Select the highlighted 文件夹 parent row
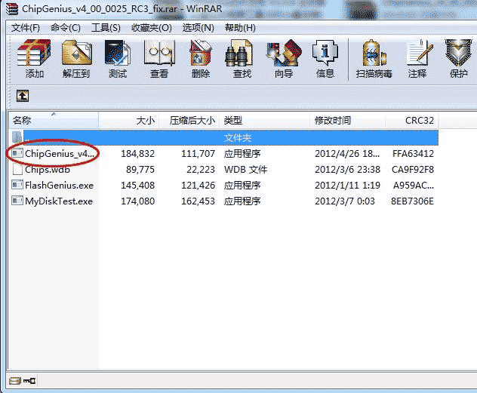The image size is (477, 393). pyautogui.click(x=231, y=138)
